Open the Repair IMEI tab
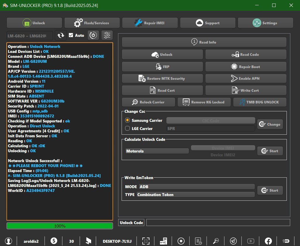The height and width of the screenshot is (246, 300). [150, 23]
